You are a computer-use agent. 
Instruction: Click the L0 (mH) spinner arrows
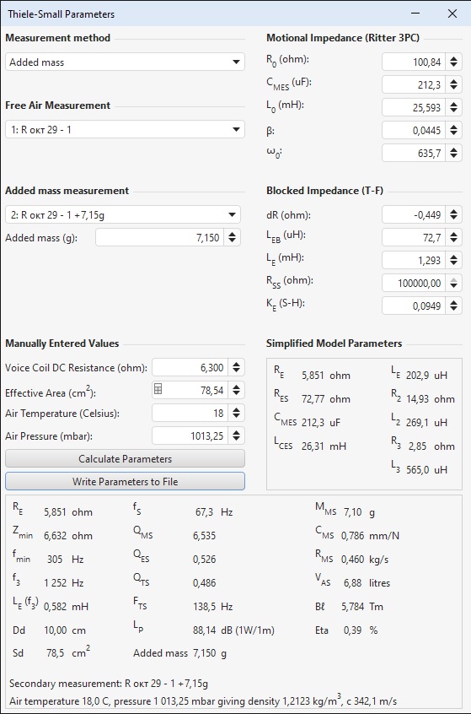point(453,107)
